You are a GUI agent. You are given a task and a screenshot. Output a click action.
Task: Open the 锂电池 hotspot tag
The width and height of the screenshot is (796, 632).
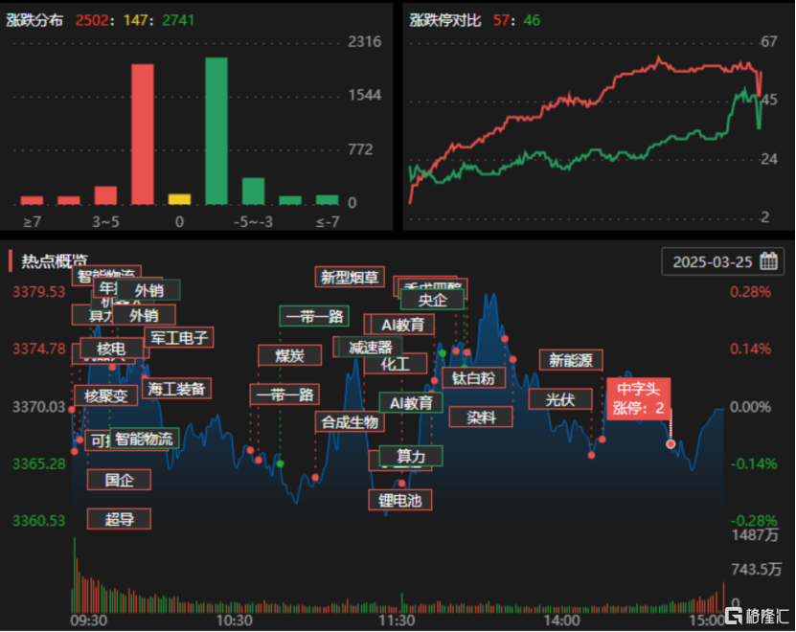400,500
